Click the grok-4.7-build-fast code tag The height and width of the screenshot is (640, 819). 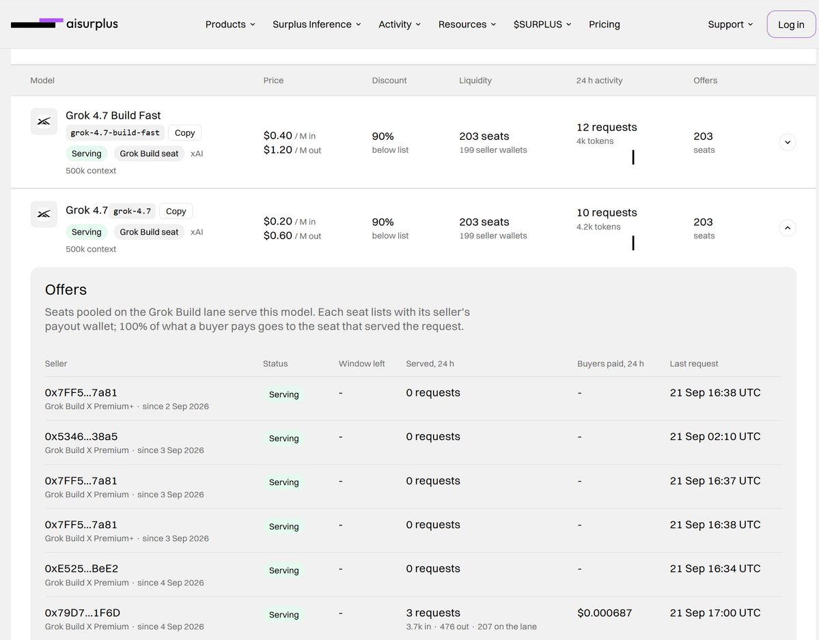click(115, 133)
